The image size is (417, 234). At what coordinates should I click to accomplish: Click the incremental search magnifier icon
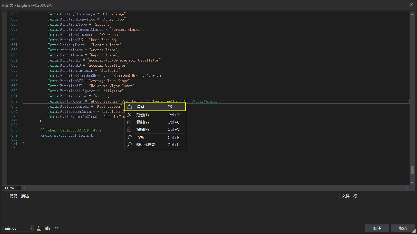tap(130, 144)
